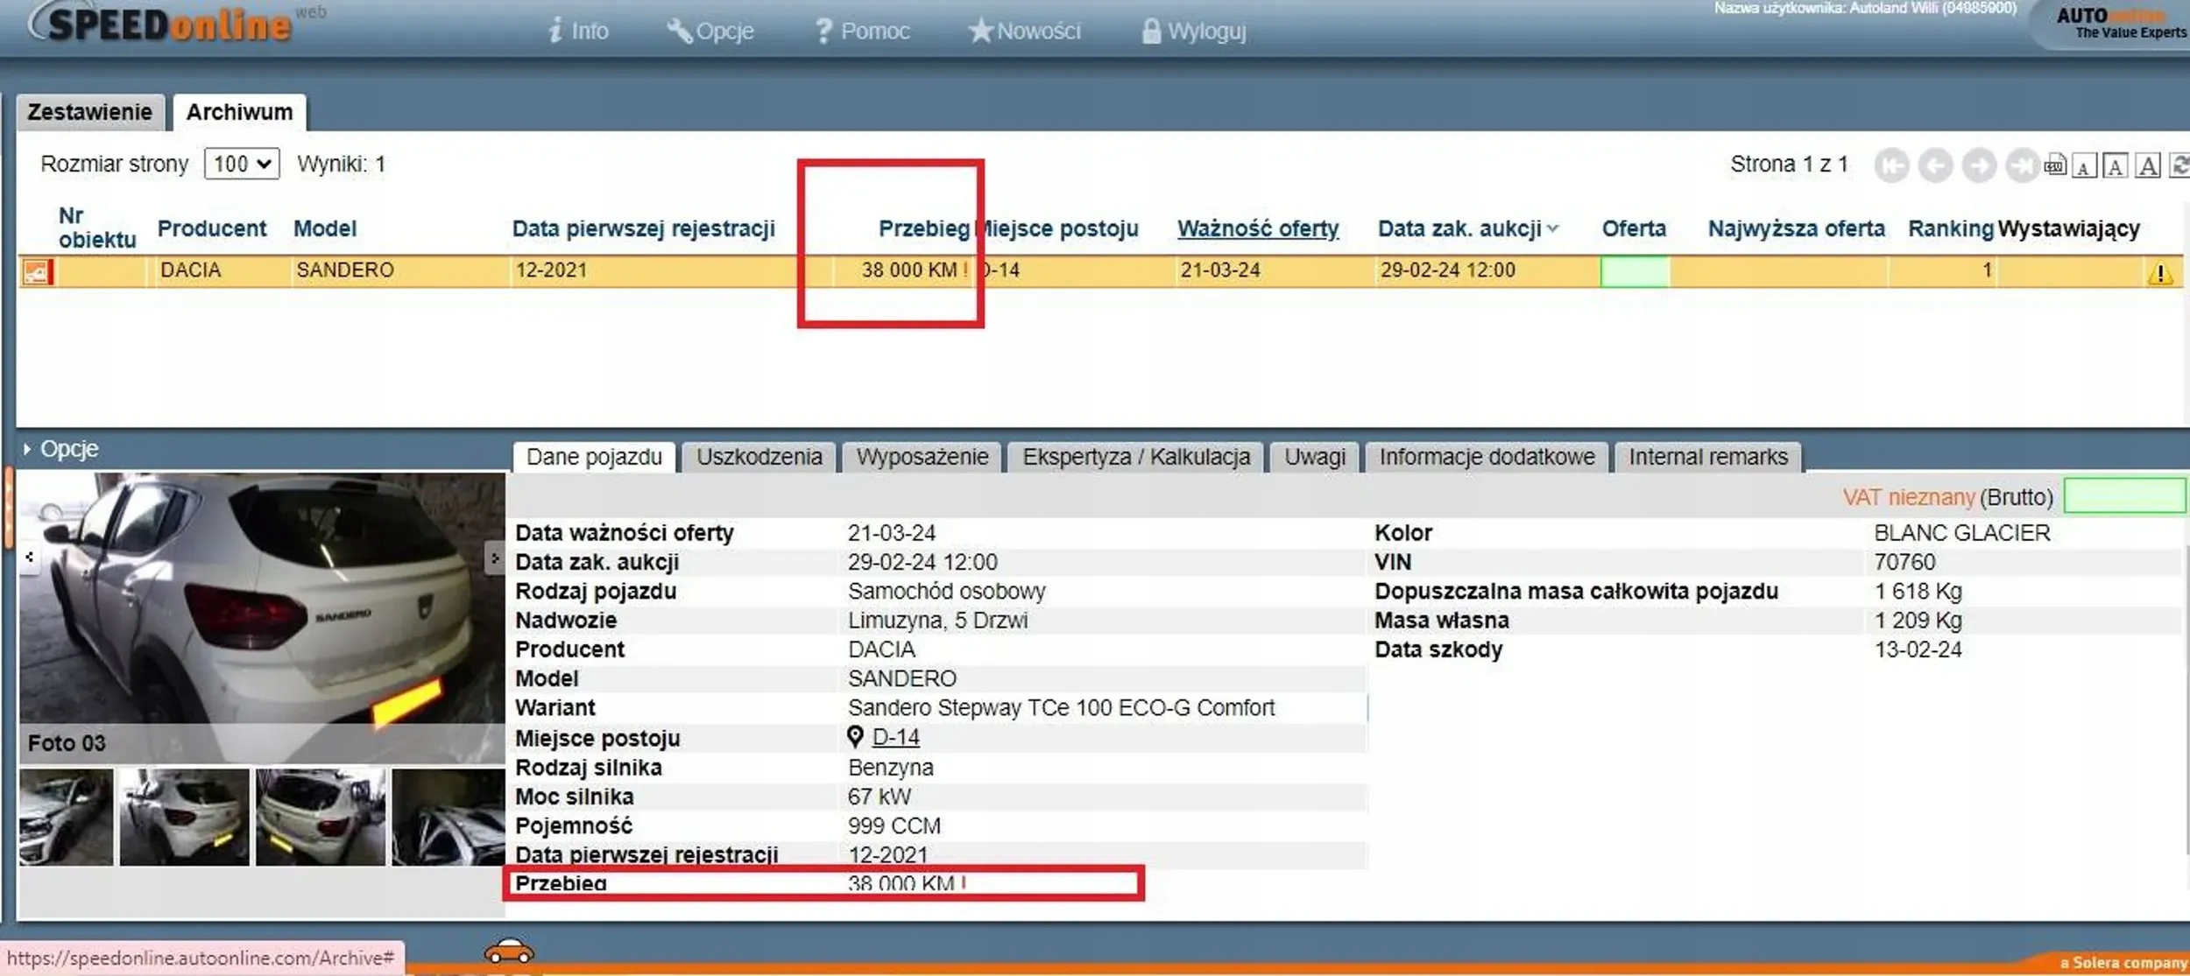
Task: Click the warning triangle in Dacia row
Action: 2160,273
